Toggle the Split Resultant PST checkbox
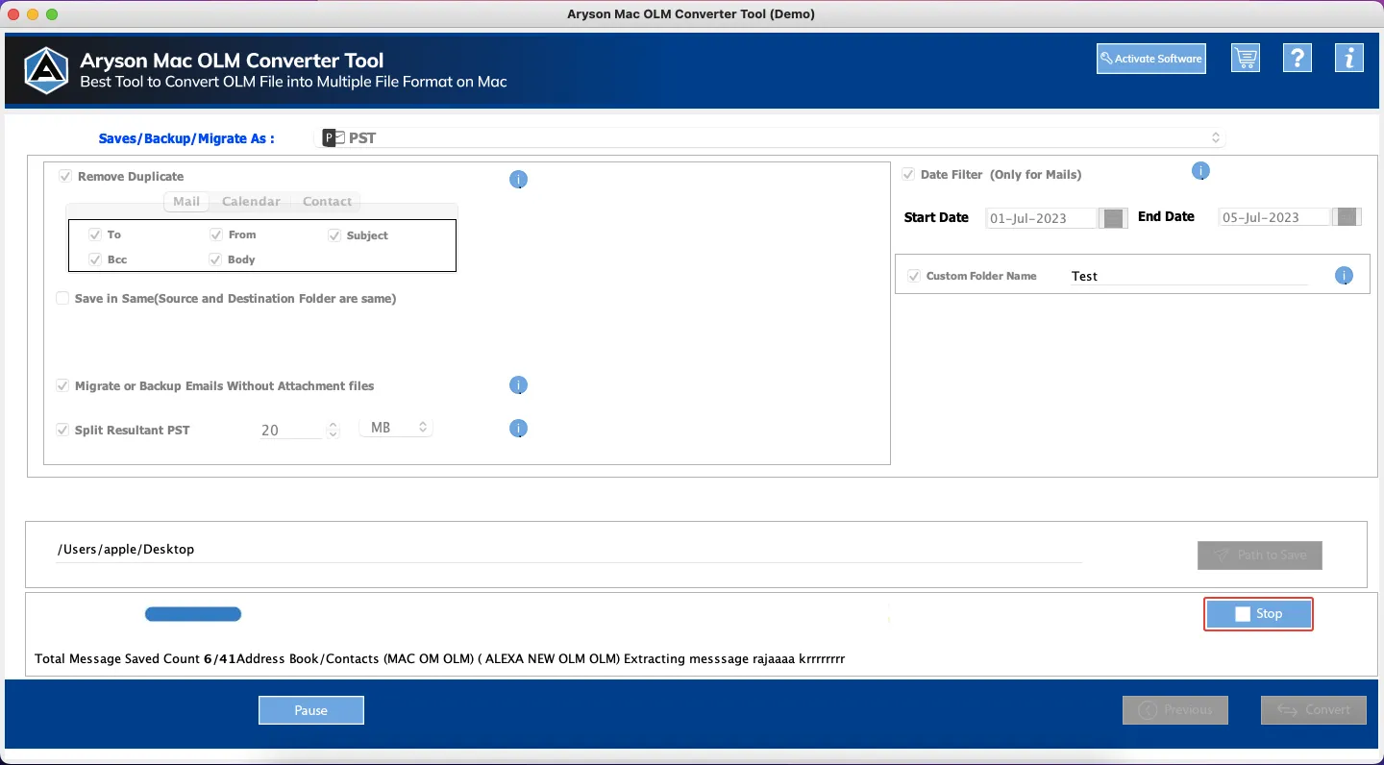This screenshot has width=1384, height=765. [62, 431]
